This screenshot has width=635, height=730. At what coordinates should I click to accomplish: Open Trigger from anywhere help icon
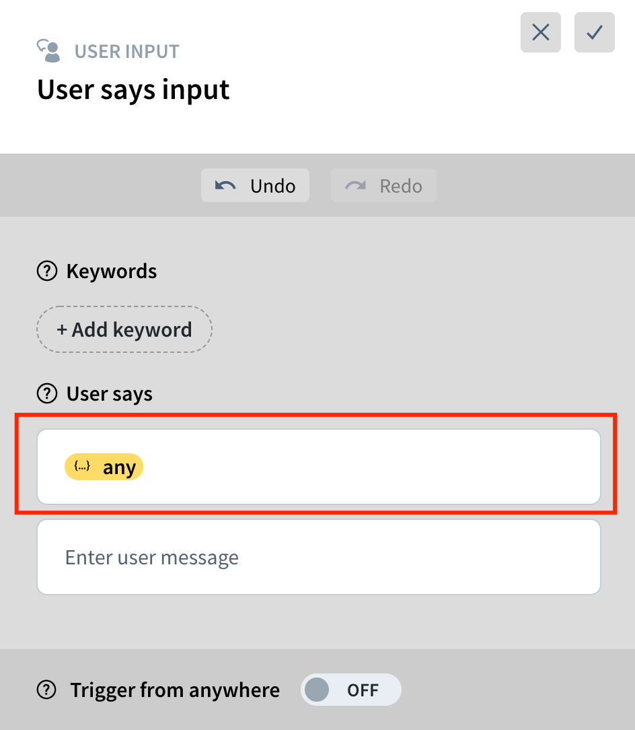[46, 690]
